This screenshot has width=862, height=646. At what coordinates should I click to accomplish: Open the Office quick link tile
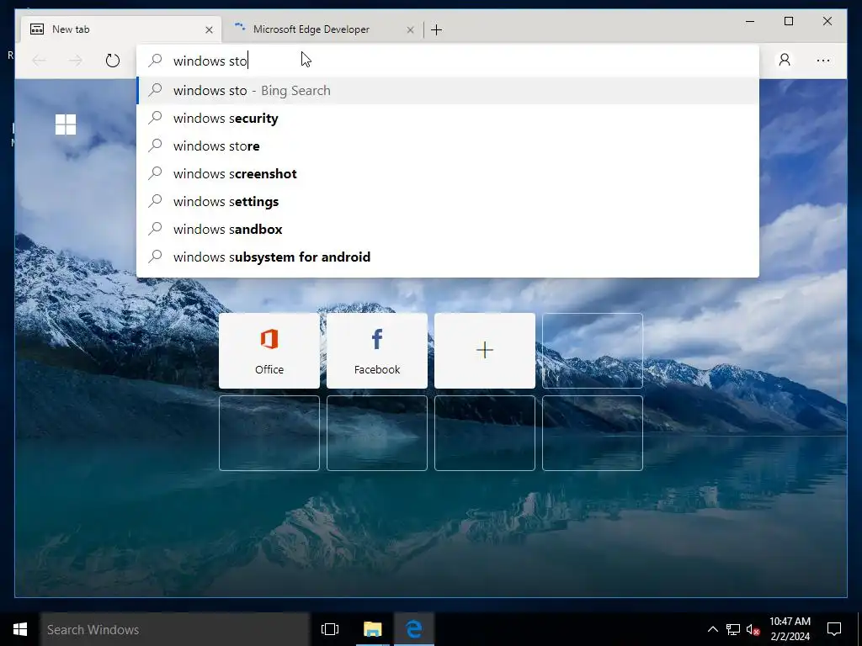click(269, 351)
